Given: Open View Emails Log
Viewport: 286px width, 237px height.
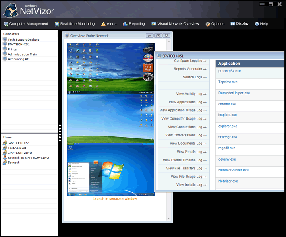Looking at the screenshot, I should tap(192, 152).
